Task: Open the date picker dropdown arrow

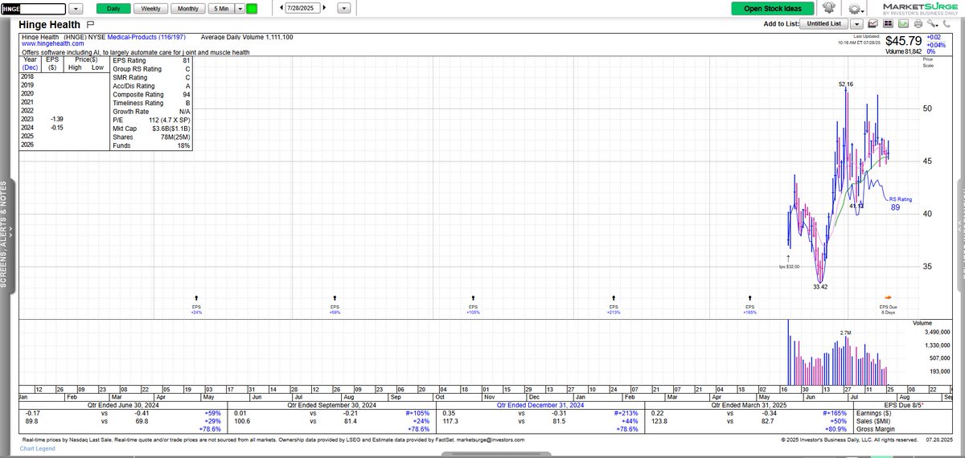Action: pos(344,8)
